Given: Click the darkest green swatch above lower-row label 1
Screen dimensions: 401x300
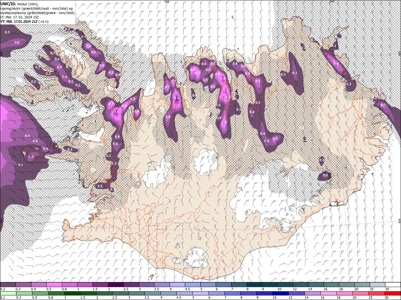Looking at the screenshot, I should 72,293.
